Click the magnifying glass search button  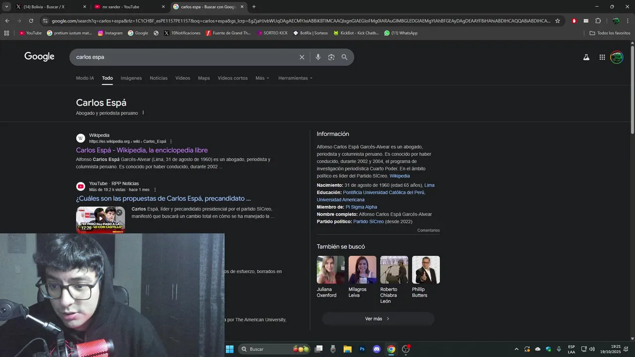(x=344, y=57)
